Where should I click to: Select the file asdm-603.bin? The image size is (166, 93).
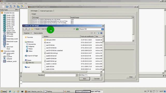click(50, 67)
